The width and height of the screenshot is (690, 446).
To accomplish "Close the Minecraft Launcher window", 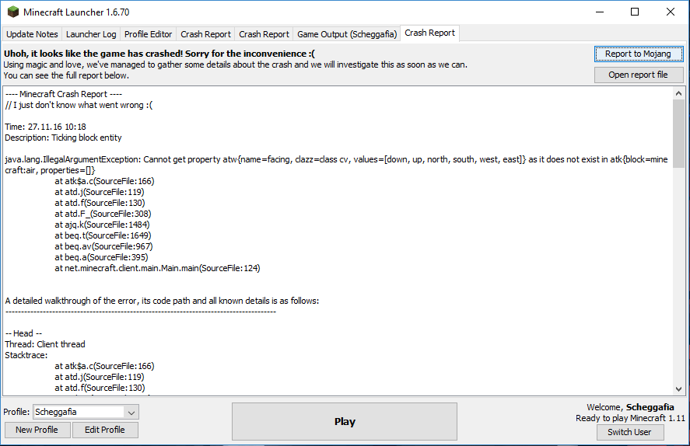I will tap(671, 12).
